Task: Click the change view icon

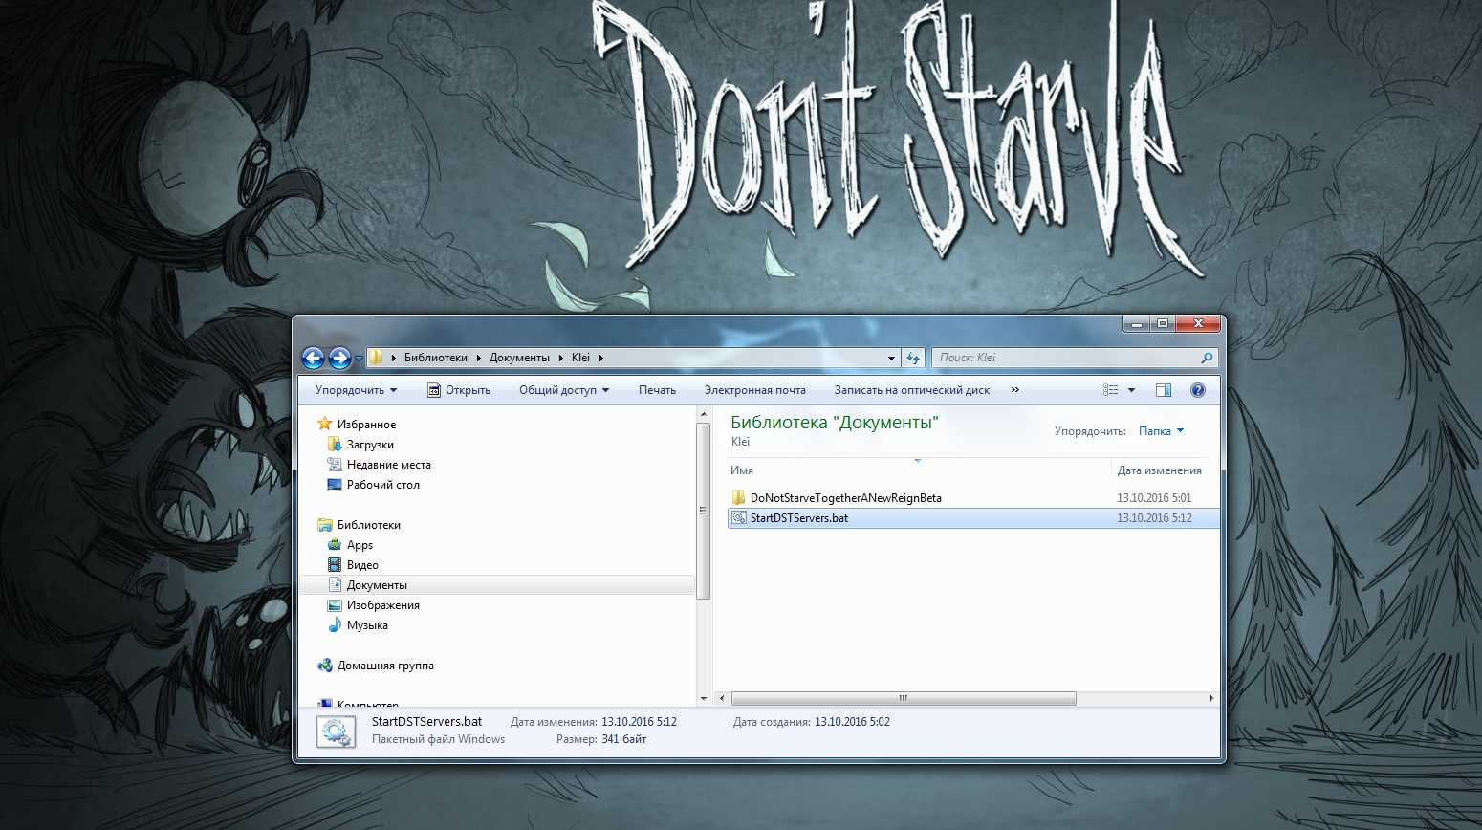Action: click(1111, 390)
